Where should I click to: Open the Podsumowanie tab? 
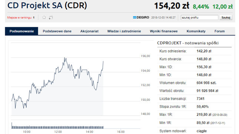[21, 31]
